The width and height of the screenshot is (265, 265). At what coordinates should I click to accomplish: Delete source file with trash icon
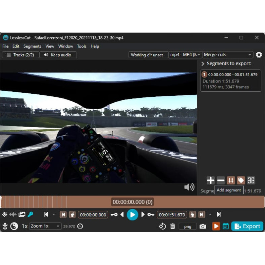tap(173, 226)
